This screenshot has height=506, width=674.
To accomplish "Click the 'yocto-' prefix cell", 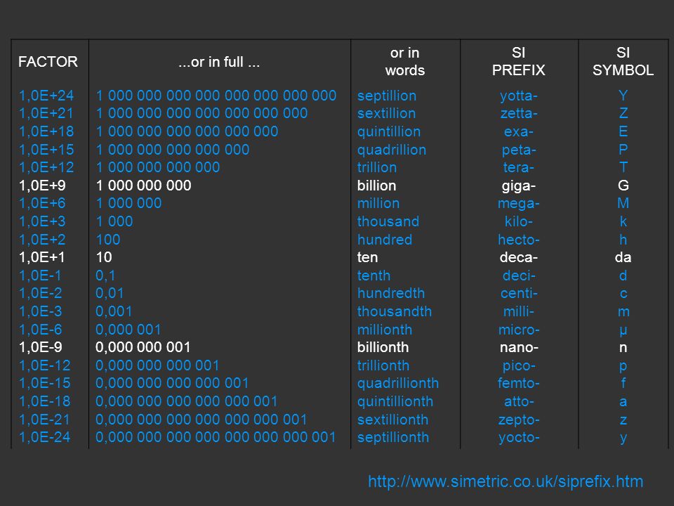I will pyautogui.click(x=519, y=438).
